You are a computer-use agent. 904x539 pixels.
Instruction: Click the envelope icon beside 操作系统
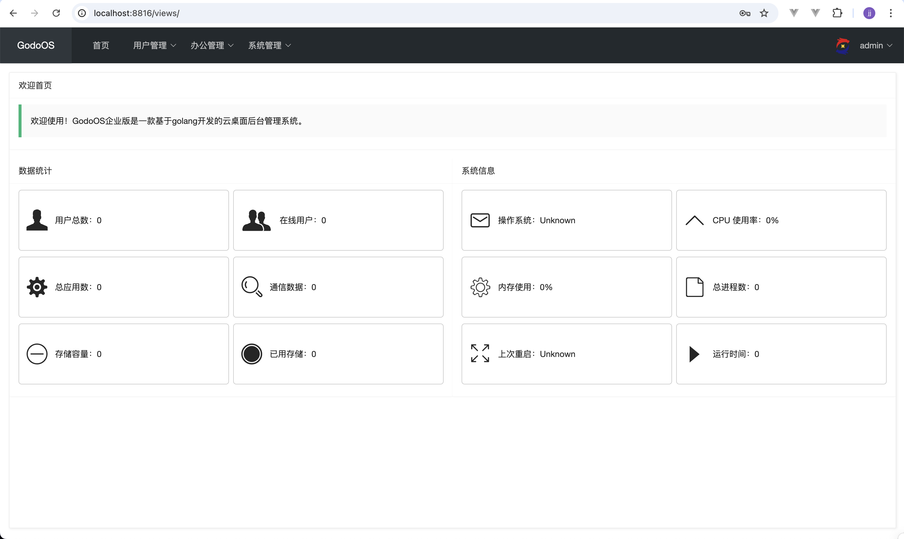(480, 220)
